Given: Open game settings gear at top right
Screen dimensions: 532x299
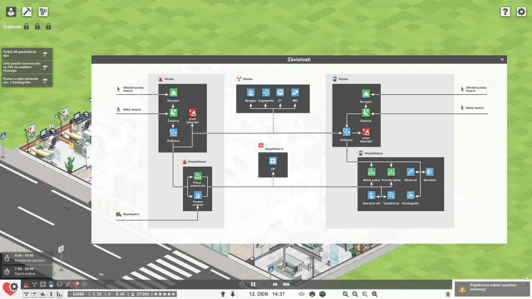Looking at the screenshot, I should click(521, 12).
